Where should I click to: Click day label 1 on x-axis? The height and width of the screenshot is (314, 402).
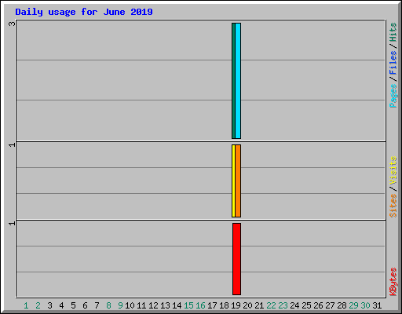pos(26,305)
